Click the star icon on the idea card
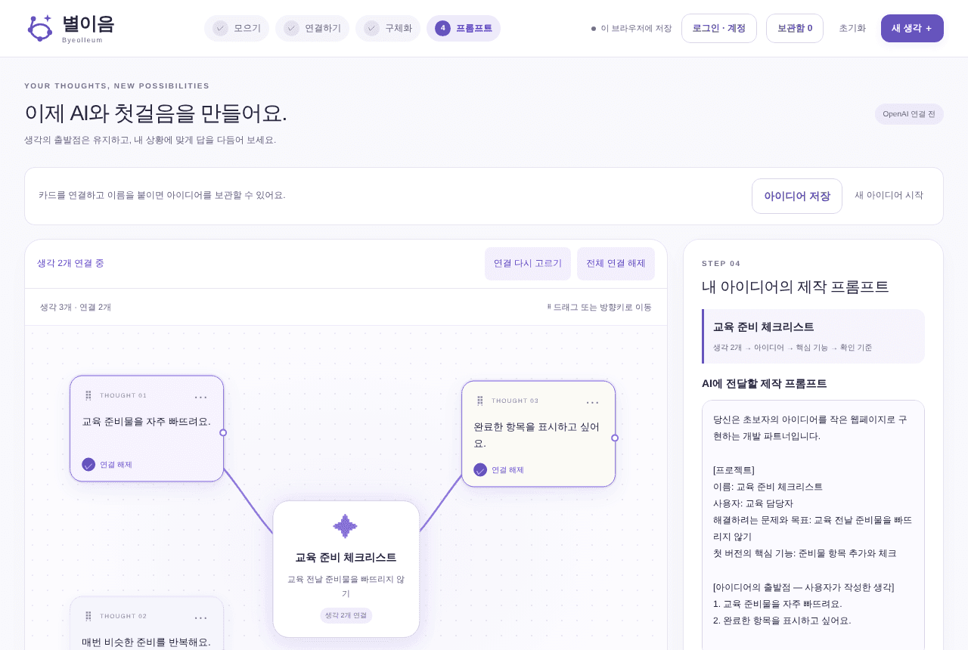 (x=346, y=526)
